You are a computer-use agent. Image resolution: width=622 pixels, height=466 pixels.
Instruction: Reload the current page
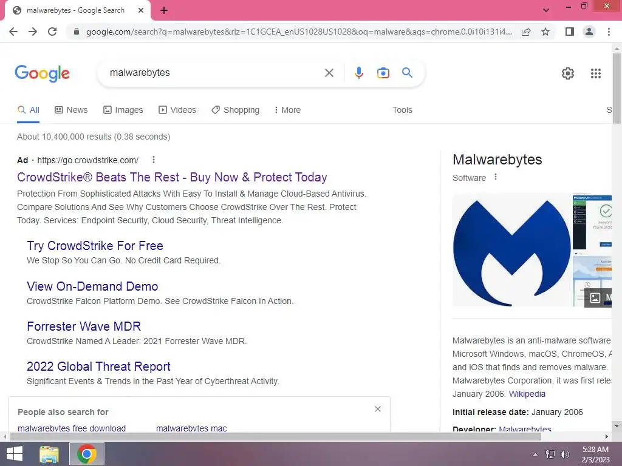(x=52, y=32)
